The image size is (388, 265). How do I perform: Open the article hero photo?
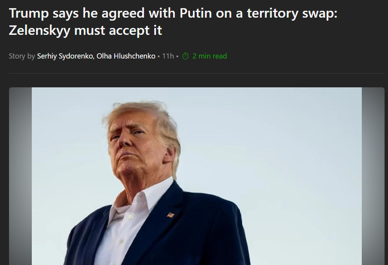pos(197,176)
